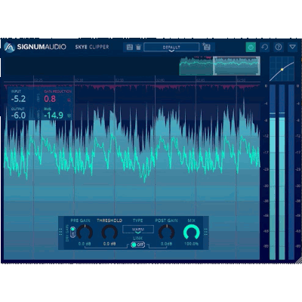Click the OUTPUT value -6.0

click(18, 116)
